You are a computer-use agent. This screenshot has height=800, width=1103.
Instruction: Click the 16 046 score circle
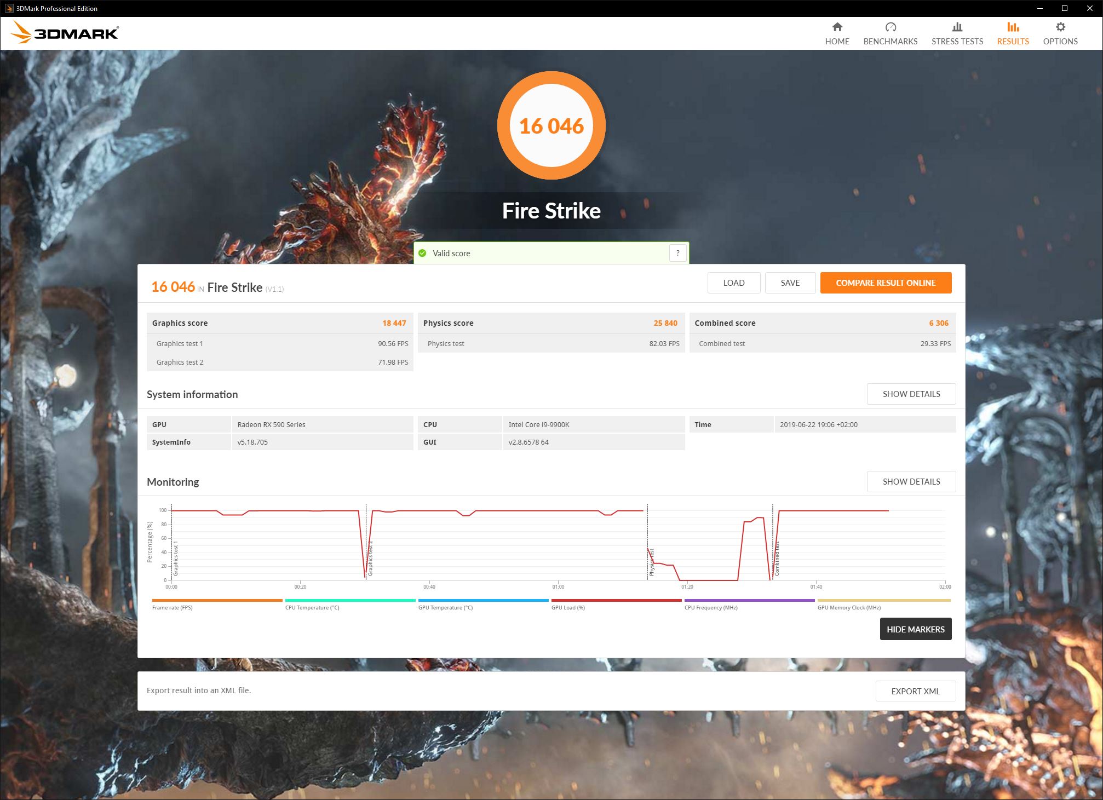pyautogui.click(x=551, y=125)
